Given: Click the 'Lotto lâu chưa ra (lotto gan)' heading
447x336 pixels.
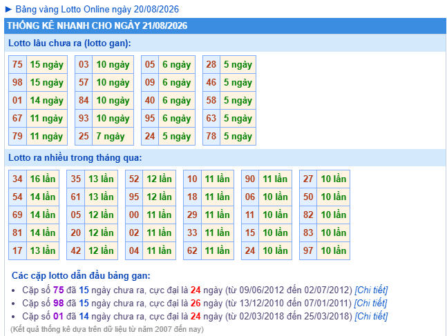Looking at the screenshot, I should pos(70,43).
